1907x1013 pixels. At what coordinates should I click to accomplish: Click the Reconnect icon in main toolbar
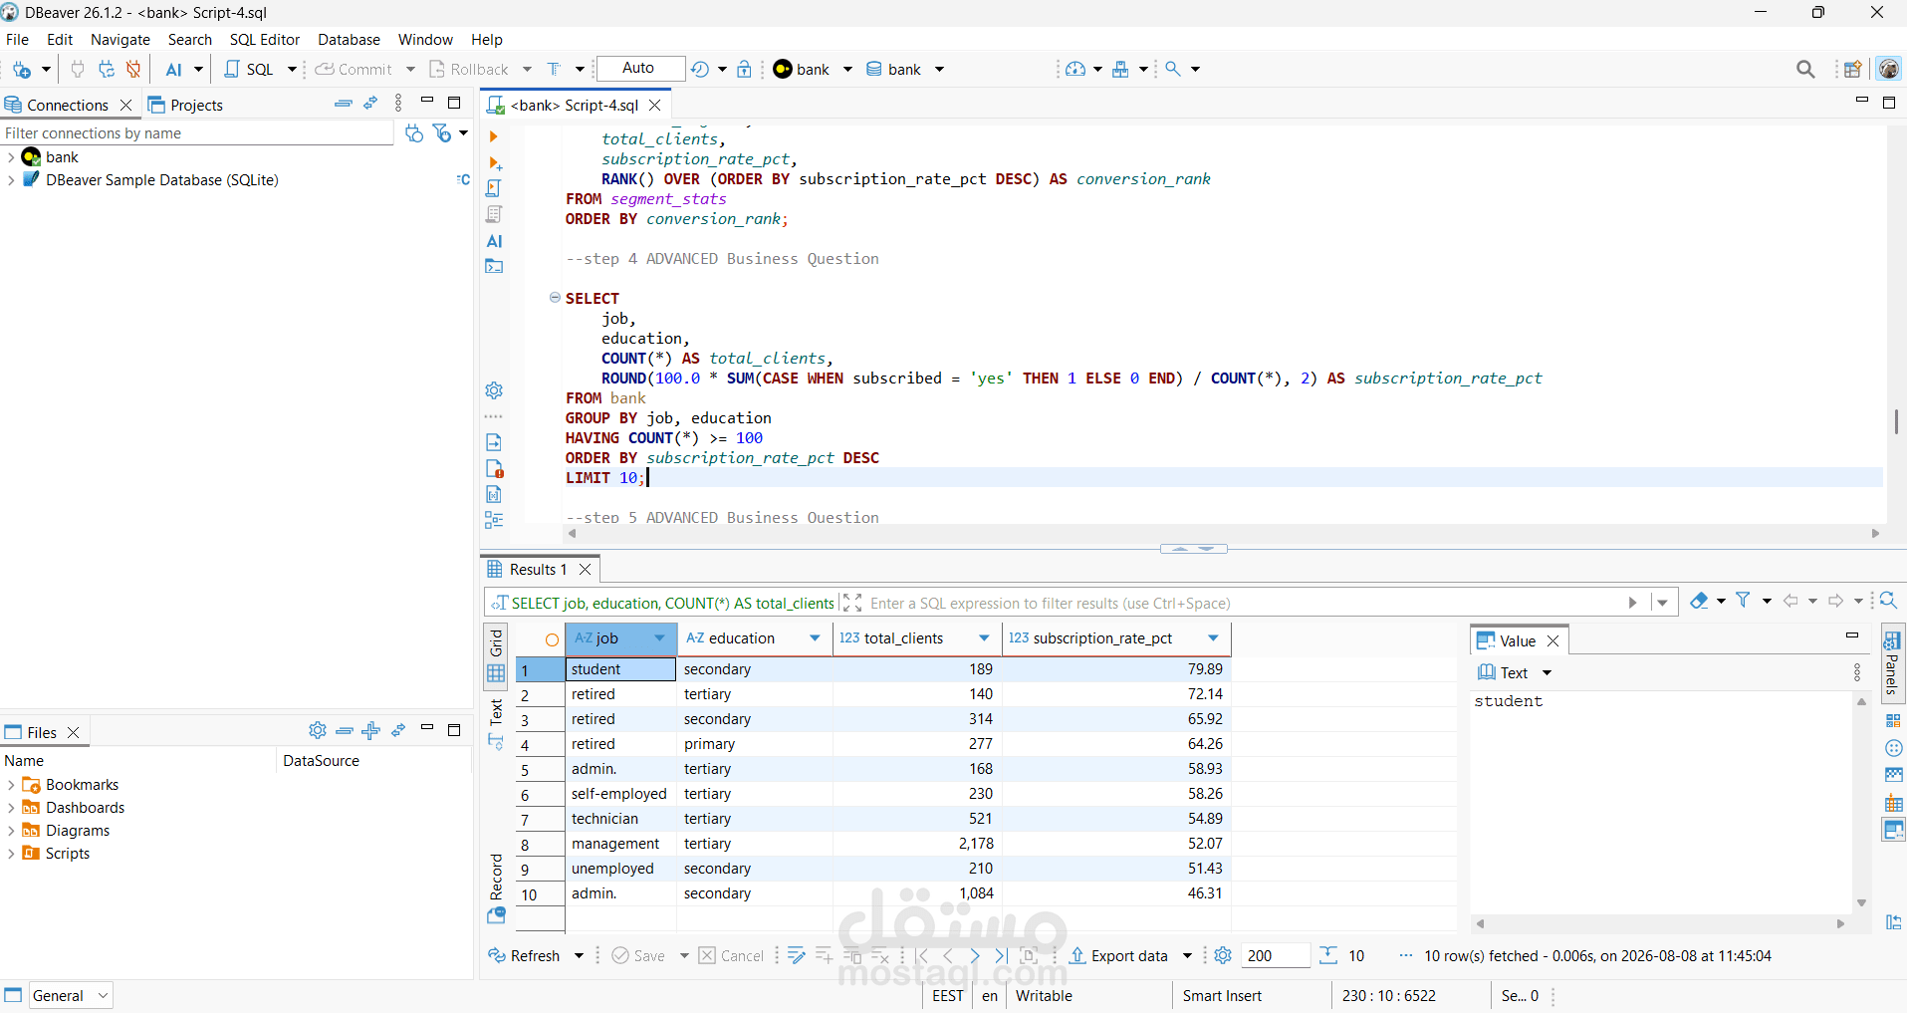pos(106,70)
